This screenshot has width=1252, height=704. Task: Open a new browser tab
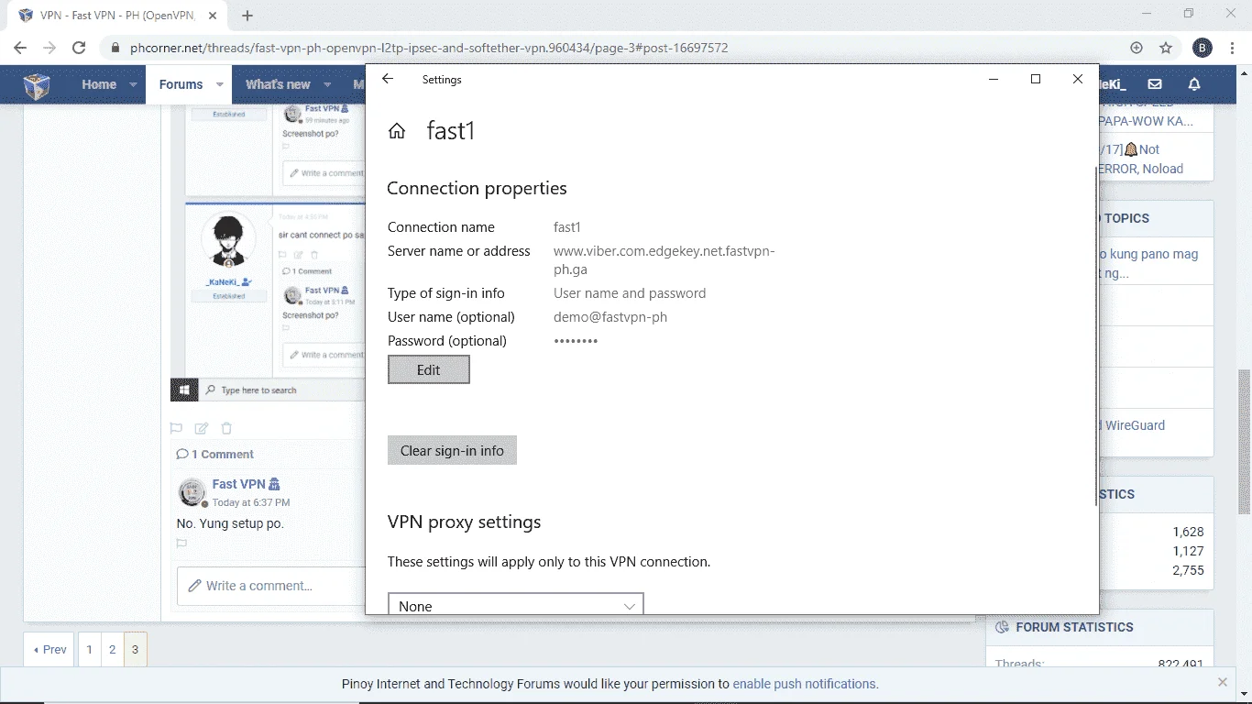click(x=247, y=16)
